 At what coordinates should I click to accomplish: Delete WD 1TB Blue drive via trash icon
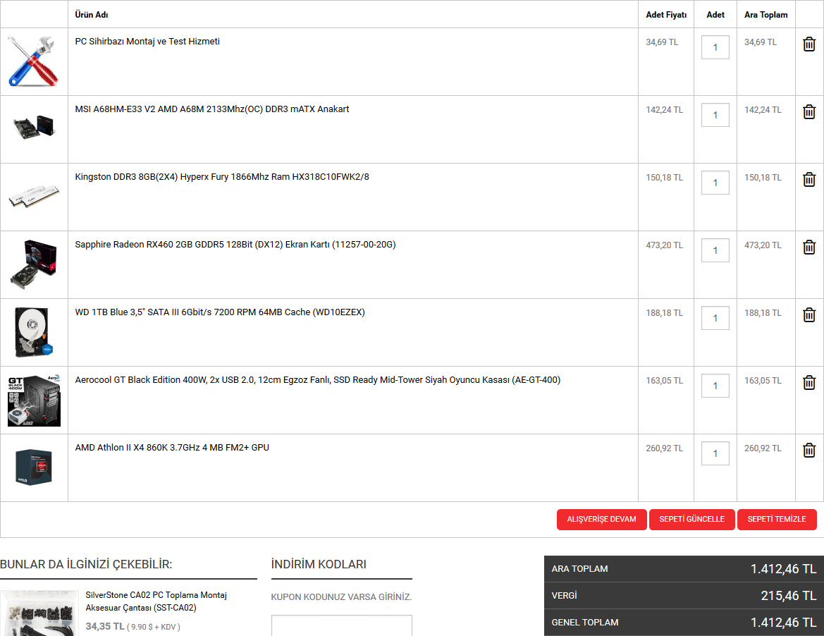click(808, 315)
